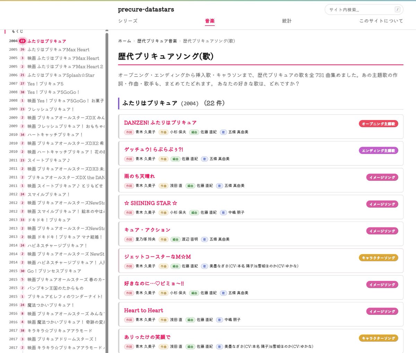
Task: Click キャラクターソング badge on ジェットコースターなM☆M
Action: [379, 258]
